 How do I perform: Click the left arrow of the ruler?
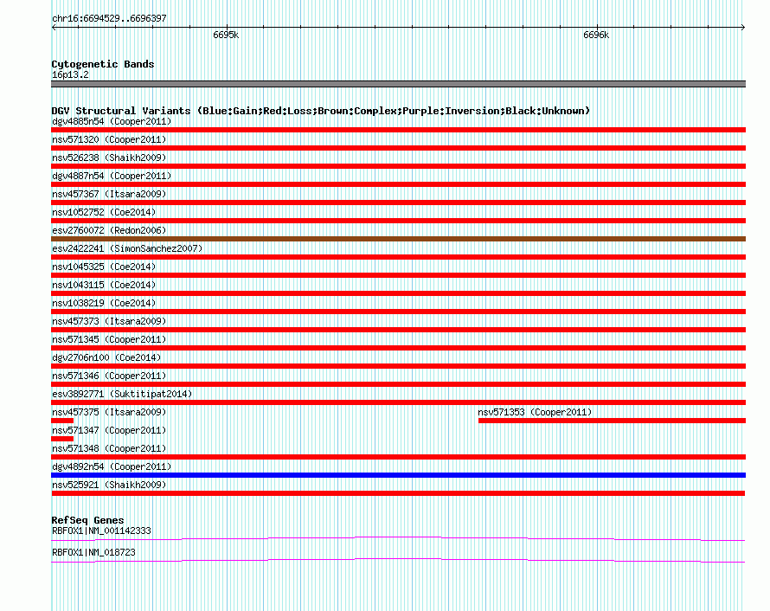[54, 28]
